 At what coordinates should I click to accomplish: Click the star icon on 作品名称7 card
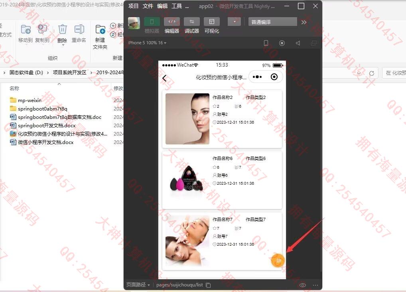coord(215,228)
